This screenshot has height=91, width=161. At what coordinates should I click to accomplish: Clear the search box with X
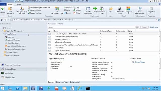(137, 27)
